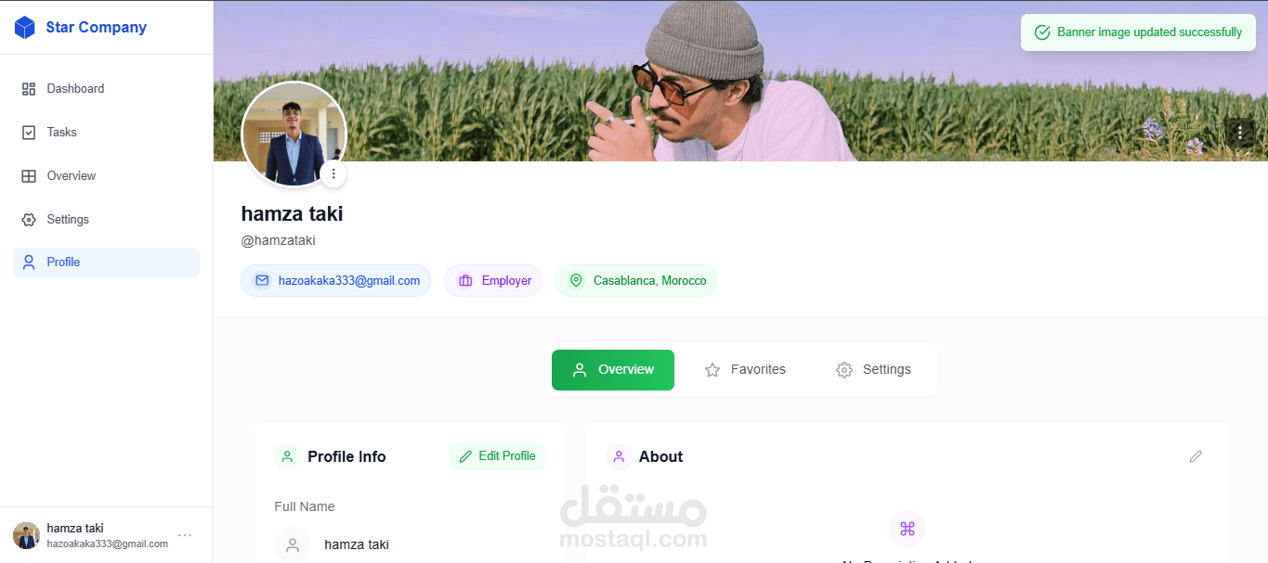Click the Star Company title text
The width and height of the screenshot is (1268, 563).
[96, 28]
